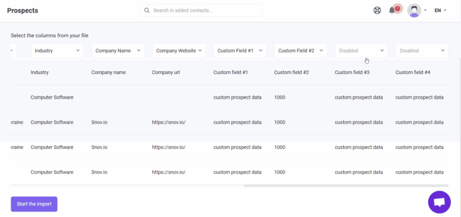Expand the account menu arrow beside avatar

click(425, 11)
